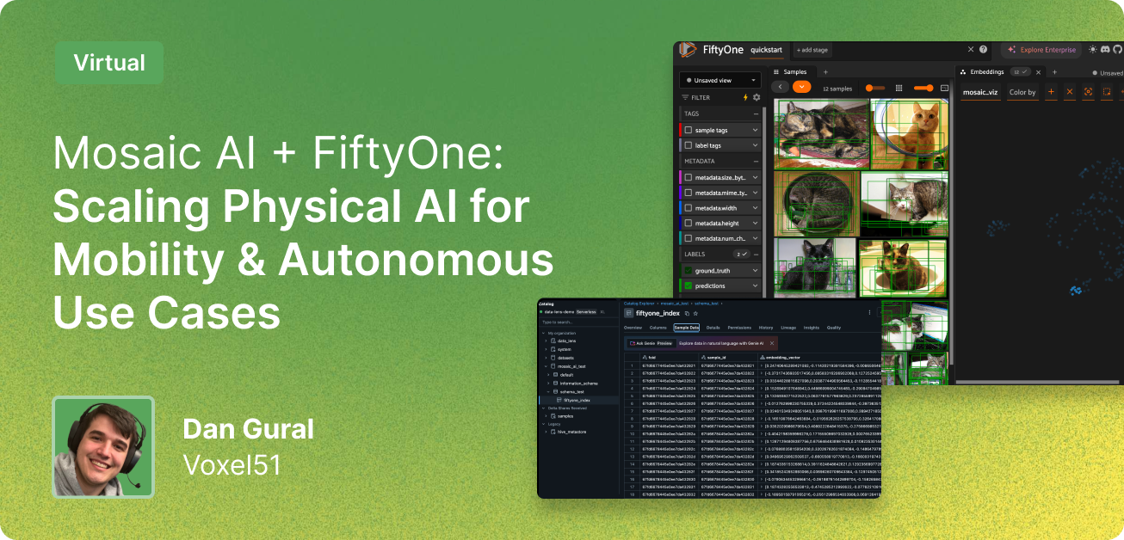This screenshot has width=1124, height=540.
Task: Click the add stage button
Action: point(812,50)
